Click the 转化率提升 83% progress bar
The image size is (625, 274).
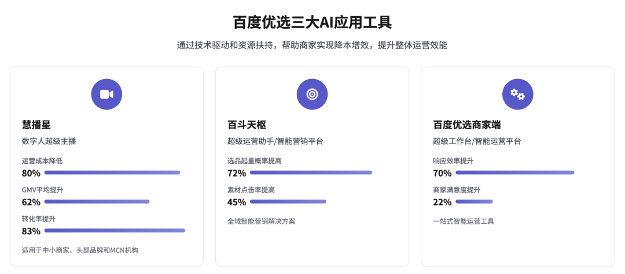point(115,230)
